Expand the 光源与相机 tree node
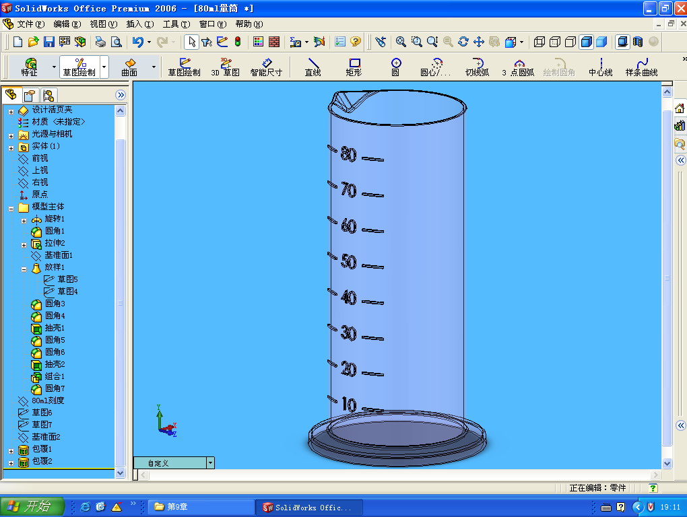 pyautogui.click(x=11, y=136)
